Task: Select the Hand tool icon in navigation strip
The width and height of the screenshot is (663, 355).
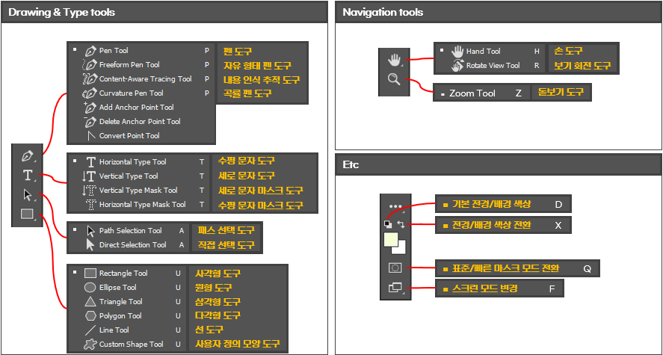Action: pyautogui.click(x=394, y=61)
